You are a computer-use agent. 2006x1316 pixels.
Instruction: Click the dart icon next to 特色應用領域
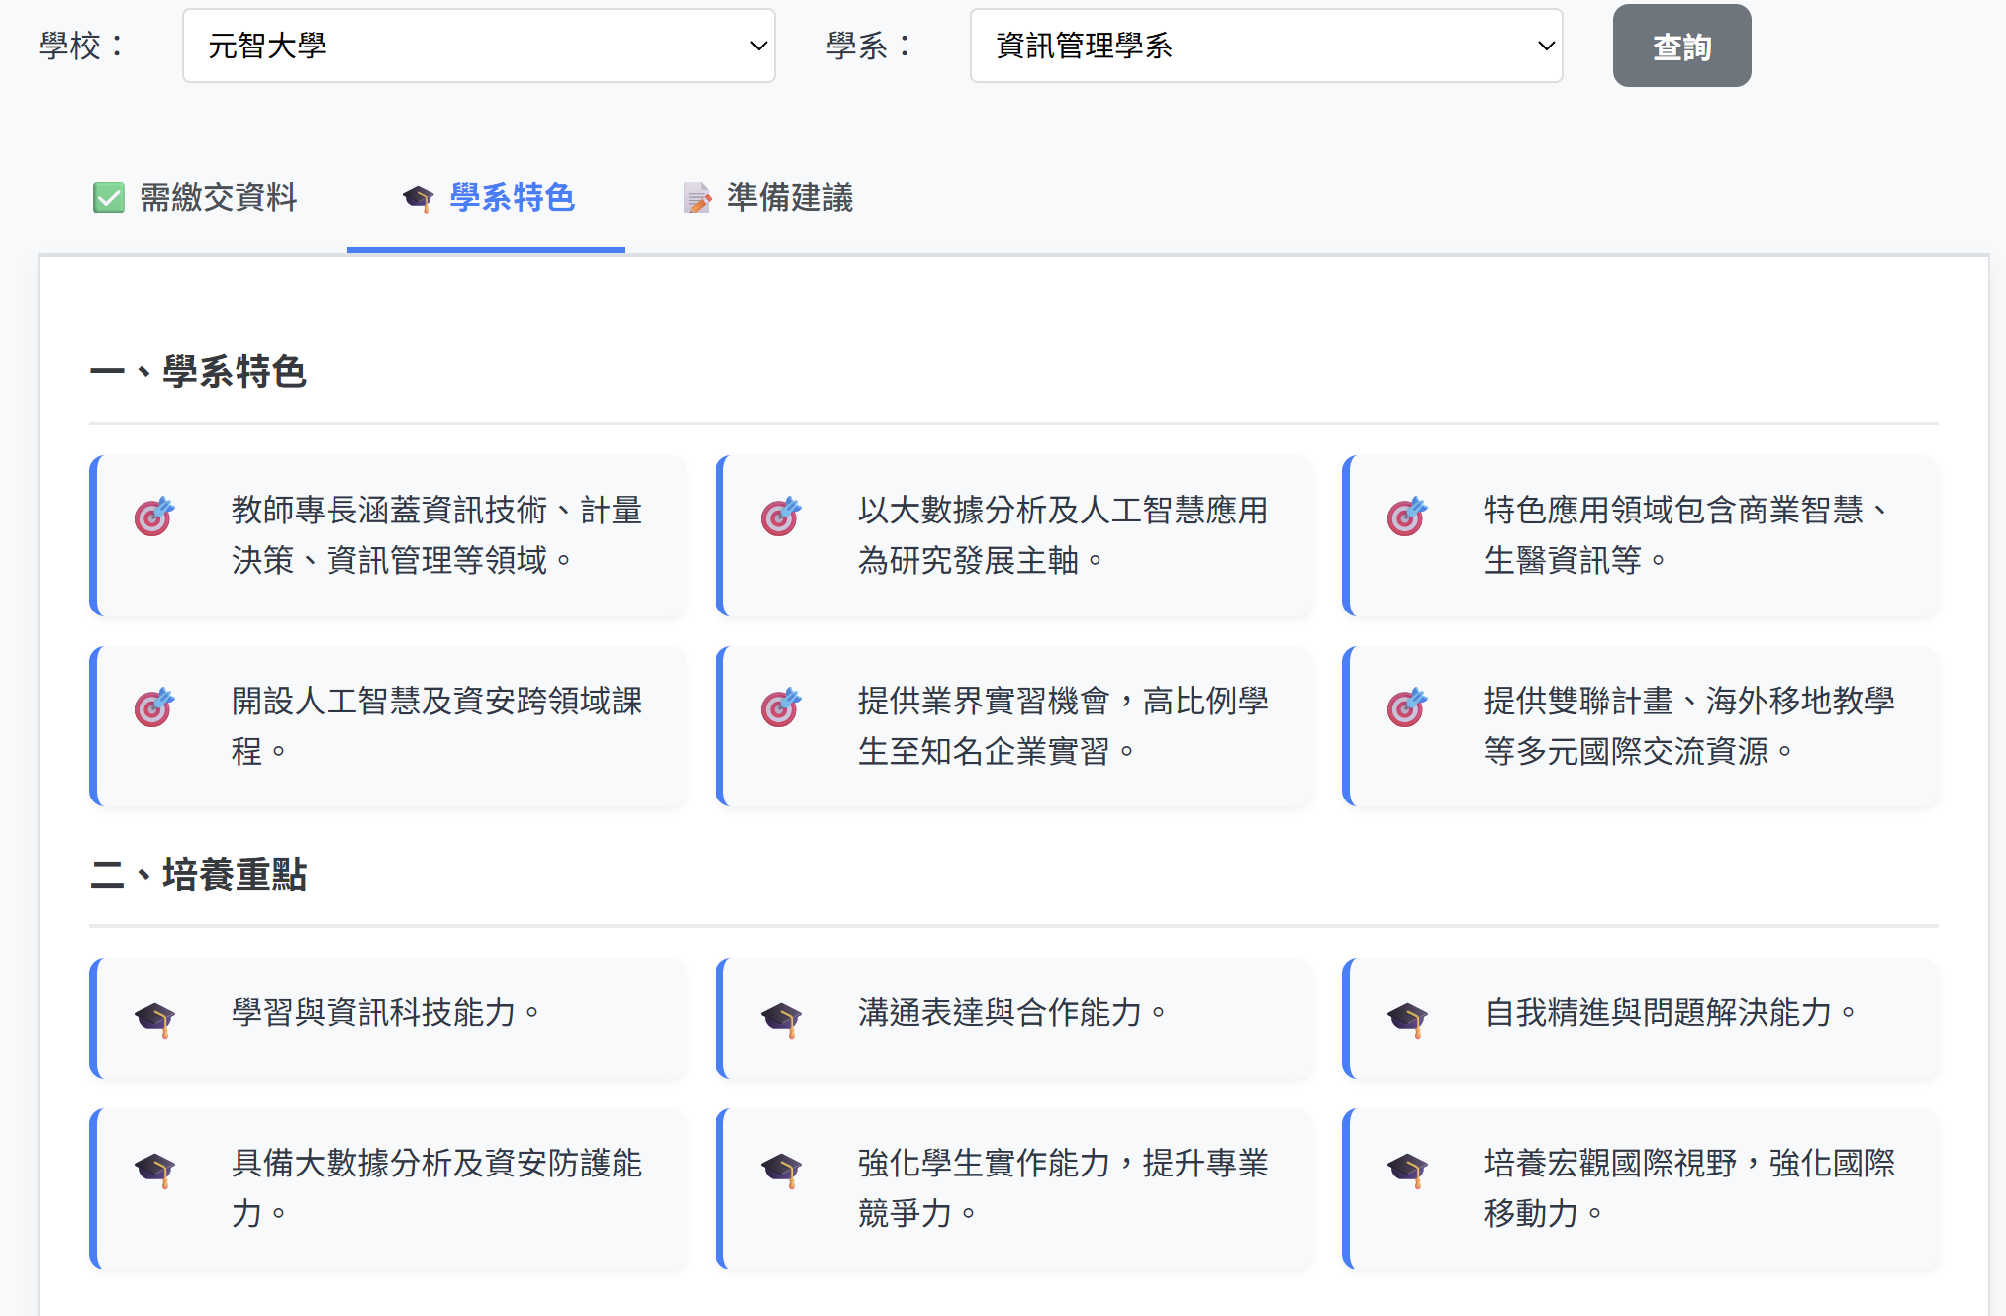pyautogui.click(x=1406, y=516)
